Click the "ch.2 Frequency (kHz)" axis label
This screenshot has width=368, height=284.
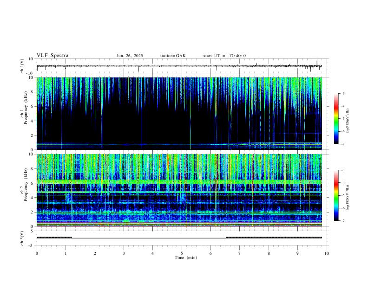(x=24, y=185)
